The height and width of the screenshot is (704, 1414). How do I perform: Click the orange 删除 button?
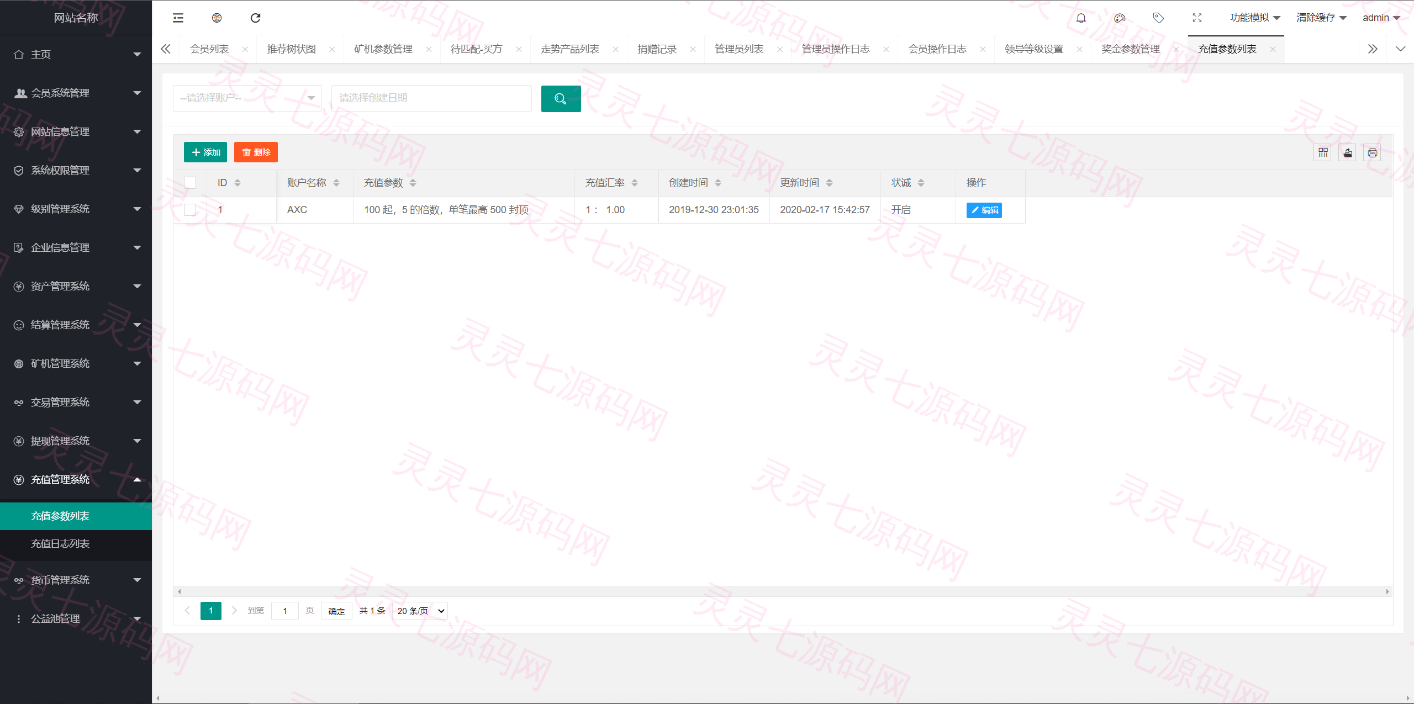pos(256,152)
